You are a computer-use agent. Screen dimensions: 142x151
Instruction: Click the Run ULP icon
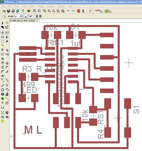point(39,11)
